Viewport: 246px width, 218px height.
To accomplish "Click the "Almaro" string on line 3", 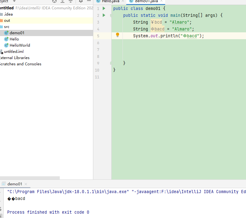I will point(179,22).
